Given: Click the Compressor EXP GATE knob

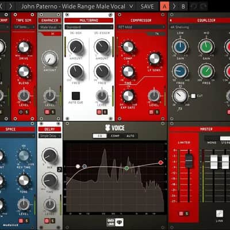Looking at the screenshot, I should click(128, 95).
